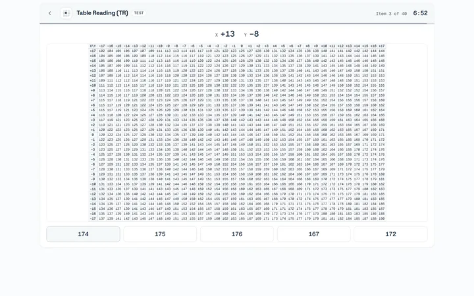Click the +13 column header in top row
474x296 pixels.
(x=349, y=46)
